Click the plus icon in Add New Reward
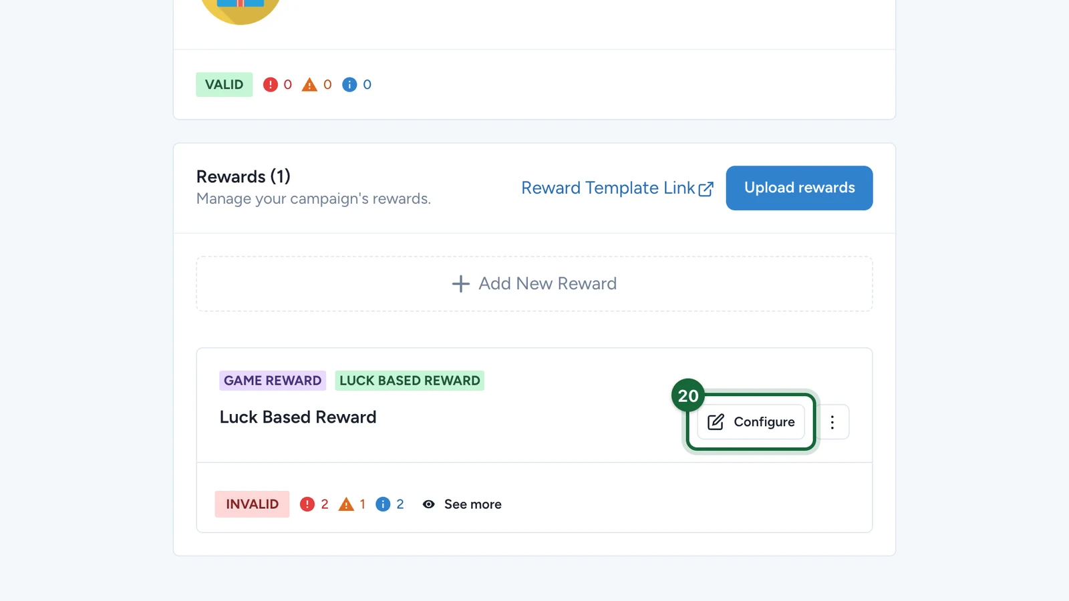The height and width of the screenshot is (601, 1069). click(460, 284)
